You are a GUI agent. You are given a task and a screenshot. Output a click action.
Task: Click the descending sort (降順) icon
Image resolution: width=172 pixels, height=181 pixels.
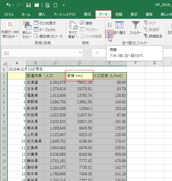109,33
